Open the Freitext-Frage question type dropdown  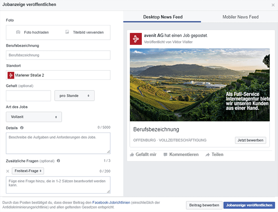(28, 171)
